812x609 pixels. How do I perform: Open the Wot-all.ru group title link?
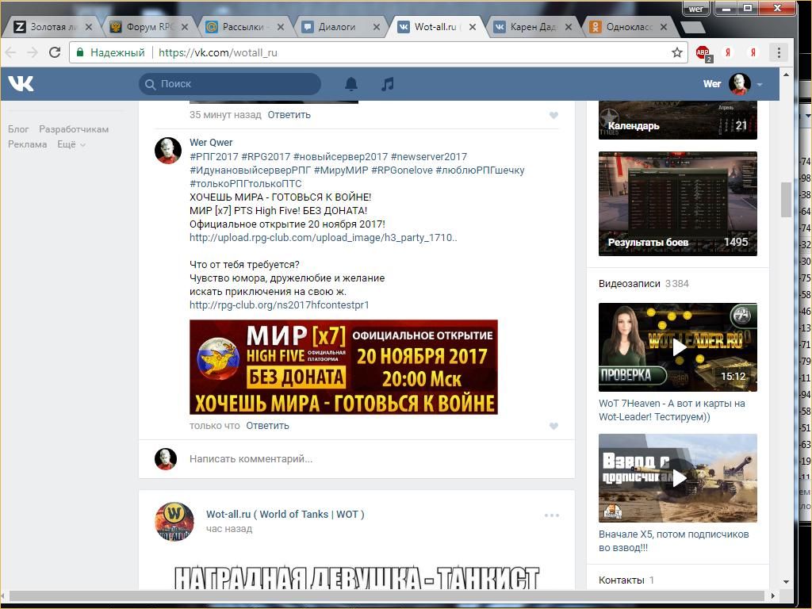click(x=285, y=514)
